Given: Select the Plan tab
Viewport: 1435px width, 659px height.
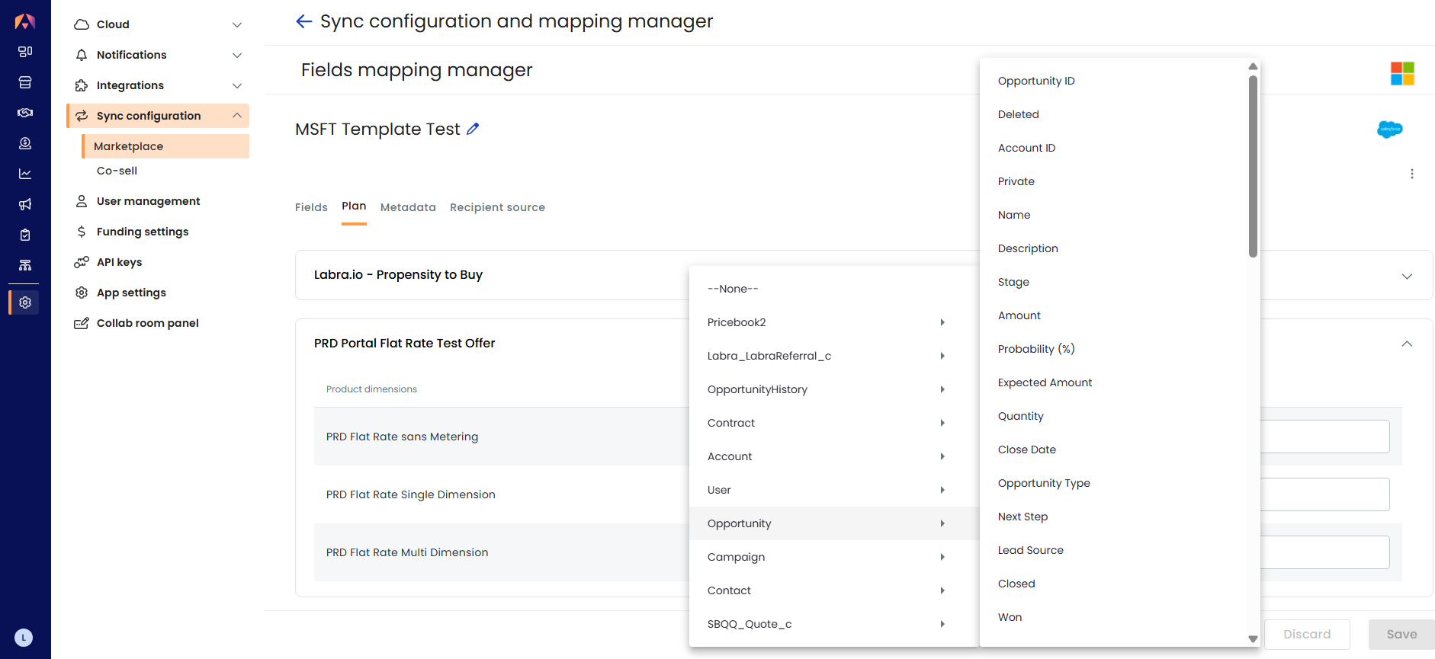Looking at the screenshot, I should click(x=354, y=206).
